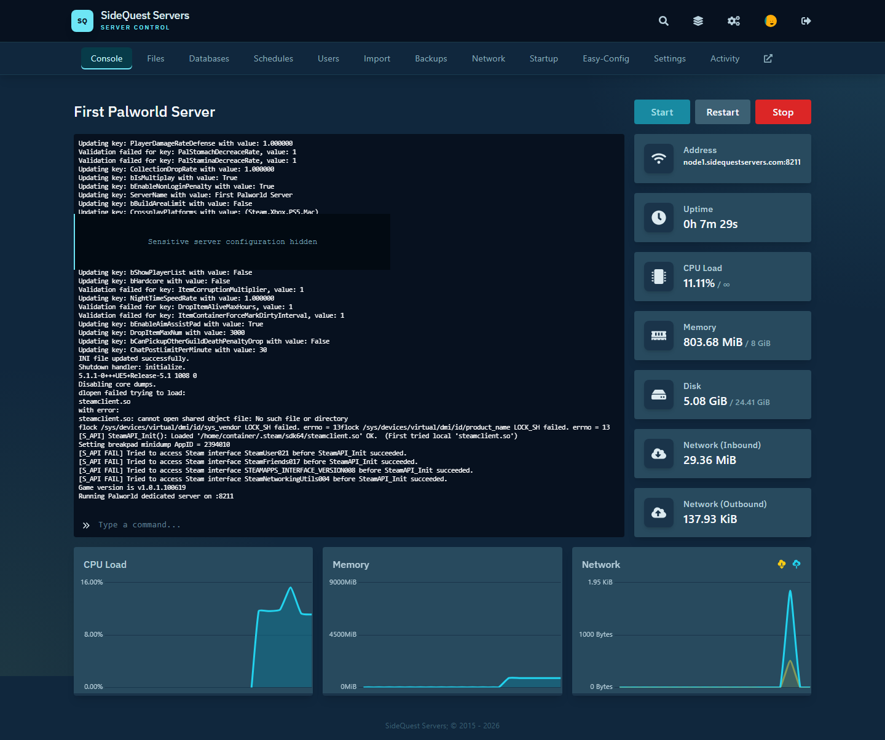Click the red Stop button

point(783,112)
